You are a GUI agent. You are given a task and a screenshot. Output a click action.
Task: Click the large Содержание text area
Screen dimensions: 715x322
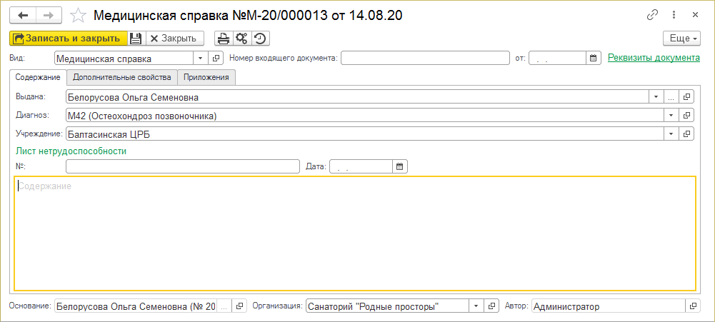355,233
